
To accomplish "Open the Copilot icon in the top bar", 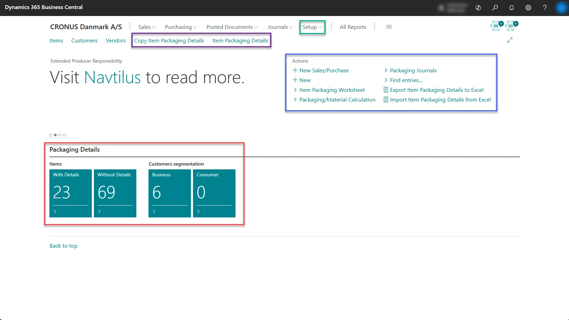I will [478, 8].
